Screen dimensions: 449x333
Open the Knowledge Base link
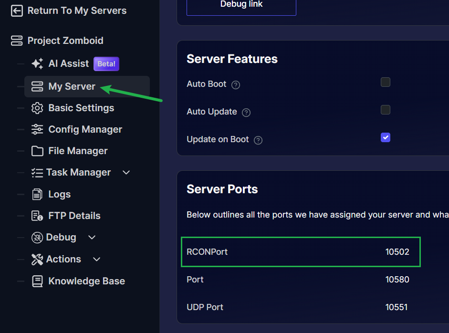pos(87,281)
